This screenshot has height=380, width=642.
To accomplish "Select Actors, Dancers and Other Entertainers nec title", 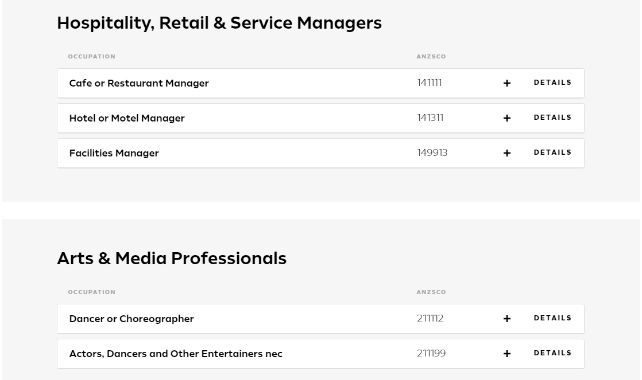I will pos(176,354).
